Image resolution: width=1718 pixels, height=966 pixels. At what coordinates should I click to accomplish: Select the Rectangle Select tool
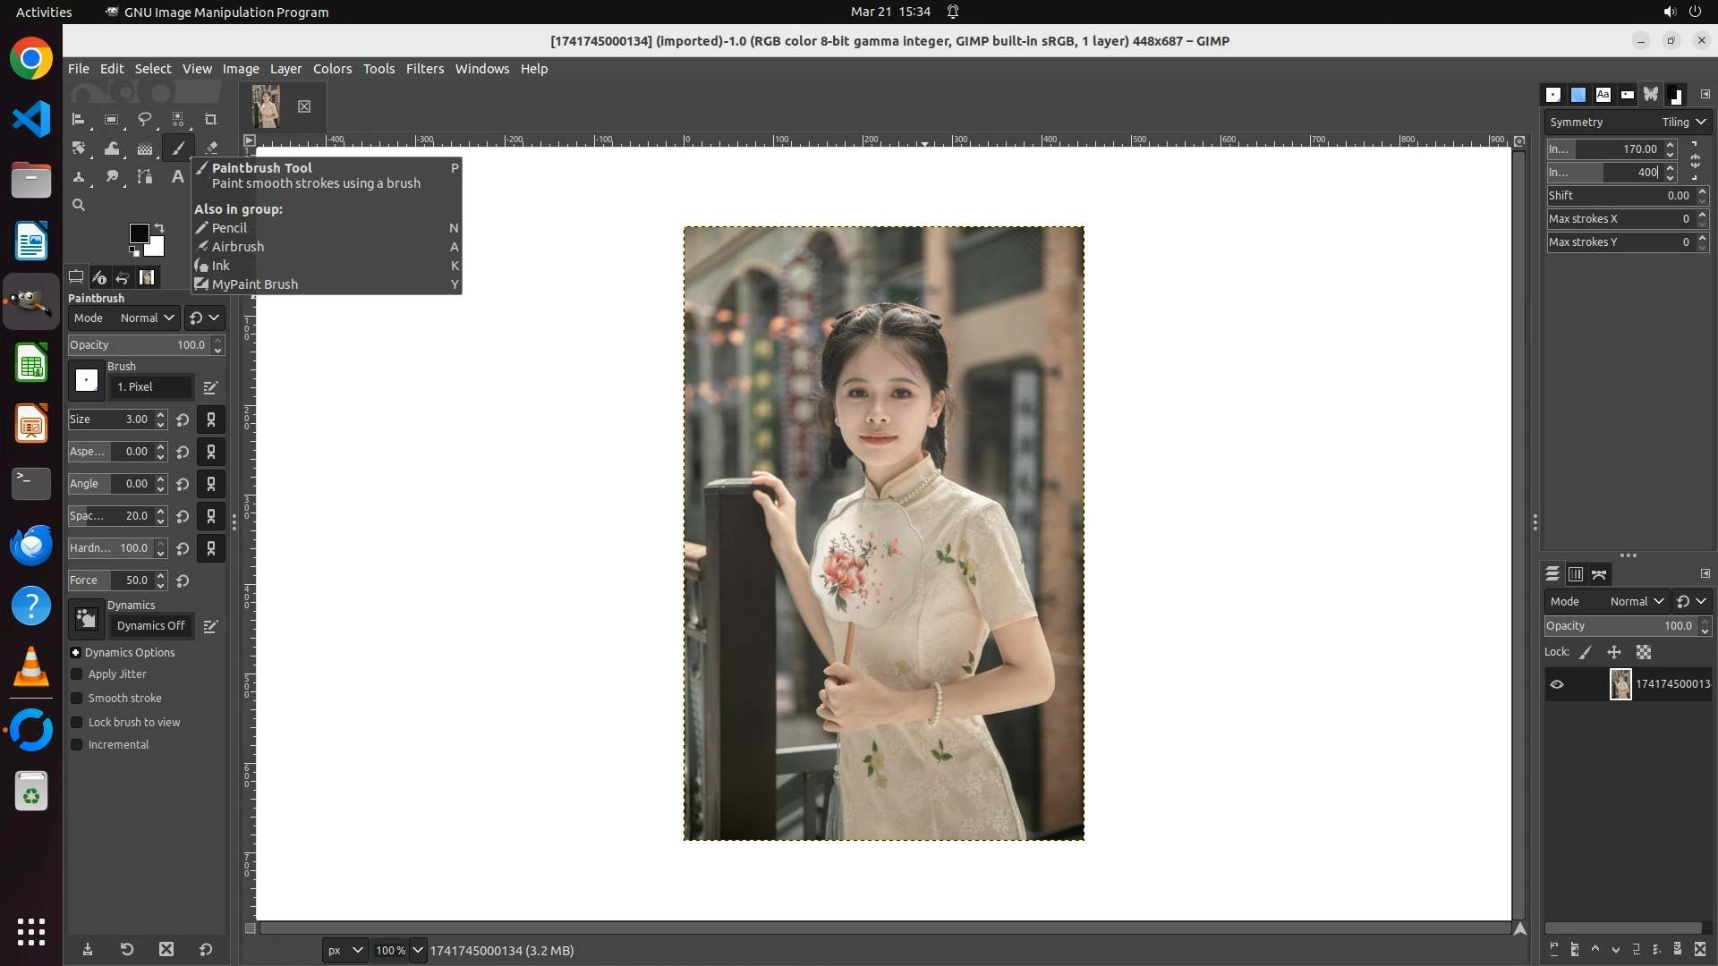(111, 120)
